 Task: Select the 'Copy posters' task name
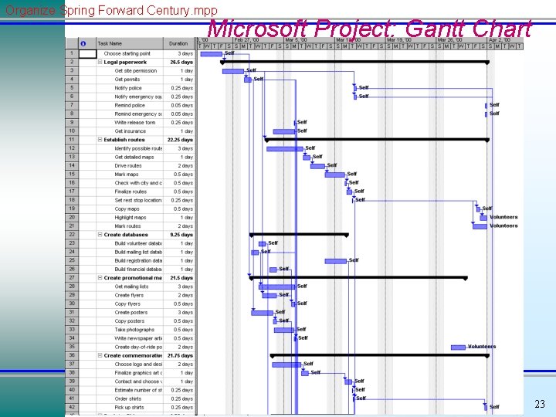click(130, 321)
